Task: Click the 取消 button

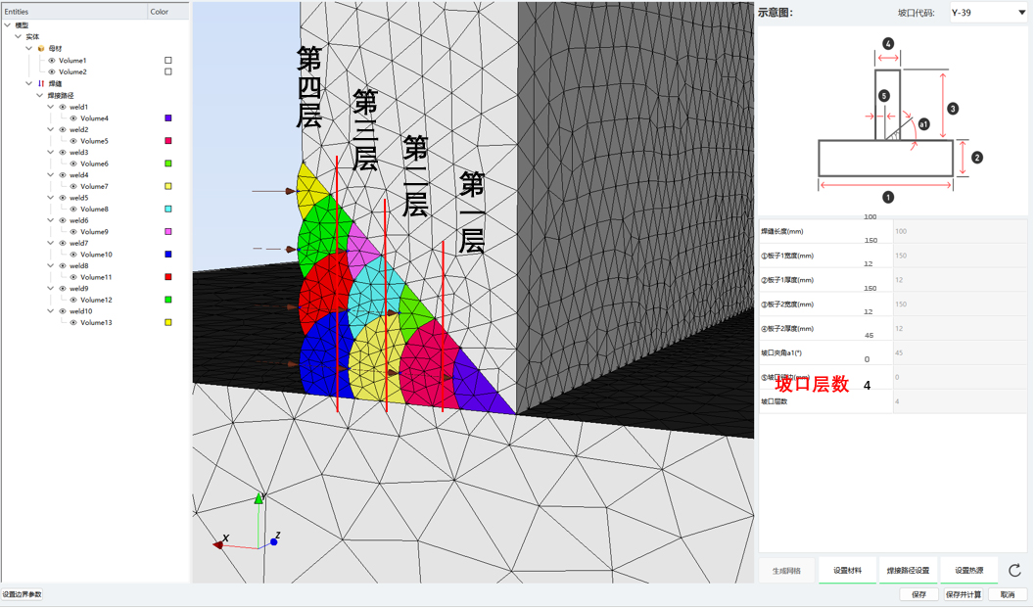Action: (1007, 594)
